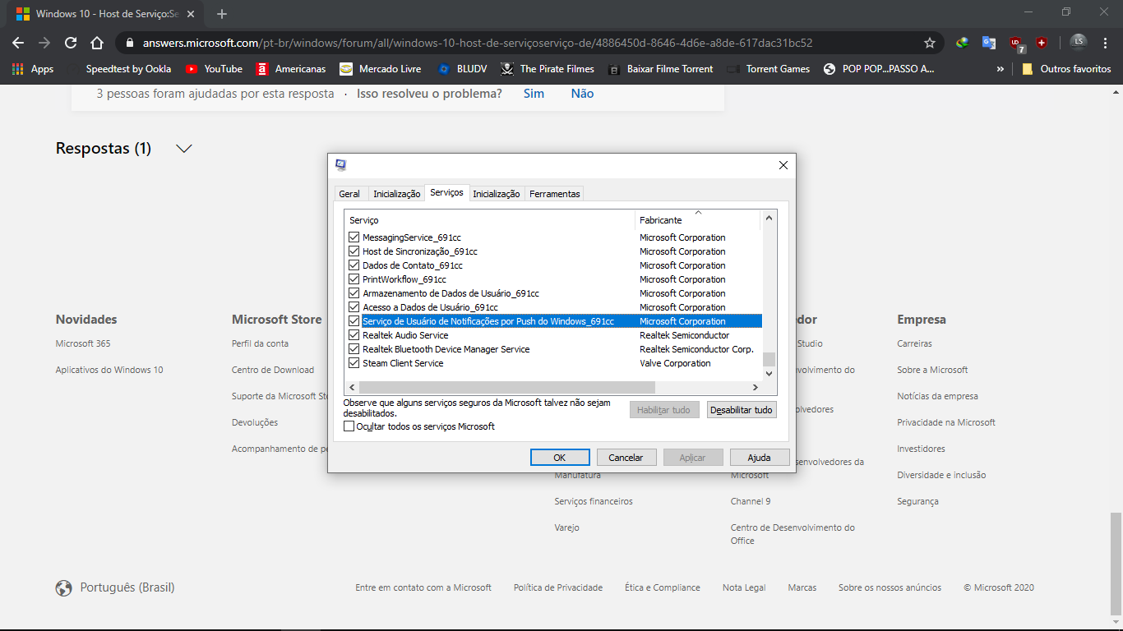The width and height of the screenshot is (1123, 631).
Task: Click the services list scroll-down arrow
Action: [x=769, y=373]
